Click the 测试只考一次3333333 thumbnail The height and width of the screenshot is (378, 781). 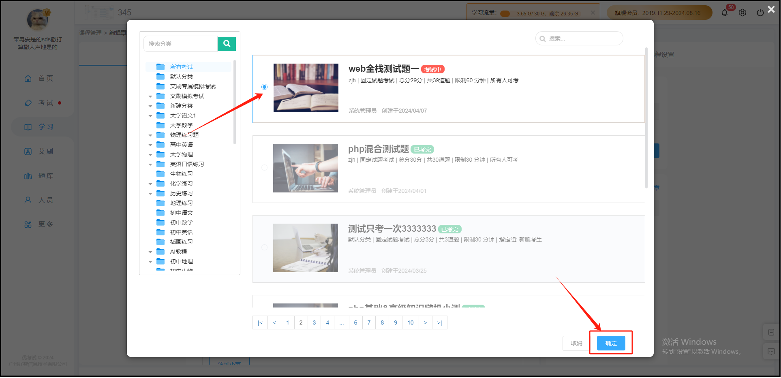tap(306, 248)
